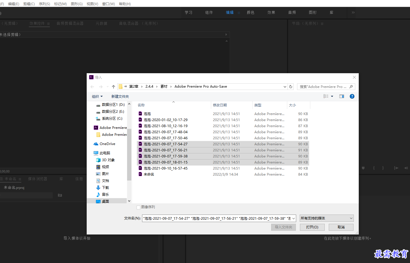Sort files by 名称 column

pyautogui.click(x=174, y=105)
